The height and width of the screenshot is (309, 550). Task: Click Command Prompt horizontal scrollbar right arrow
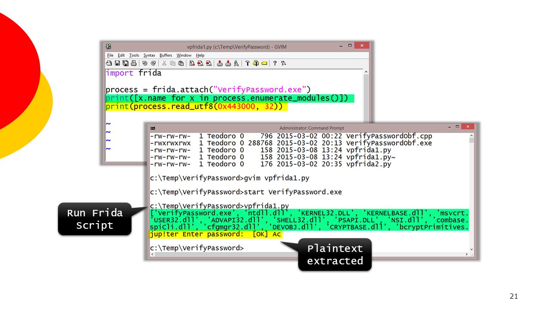tap(466, 254)
